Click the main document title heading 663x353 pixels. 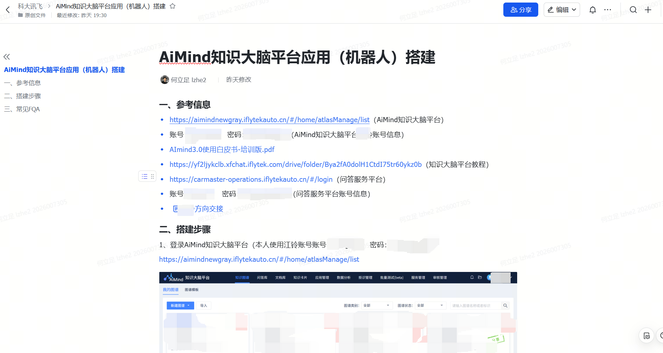point(297,57)
